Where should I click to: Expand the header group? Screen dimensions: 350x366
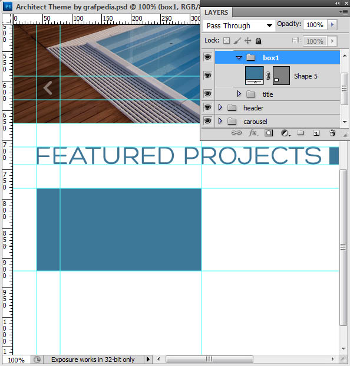[x=220, y=107]
